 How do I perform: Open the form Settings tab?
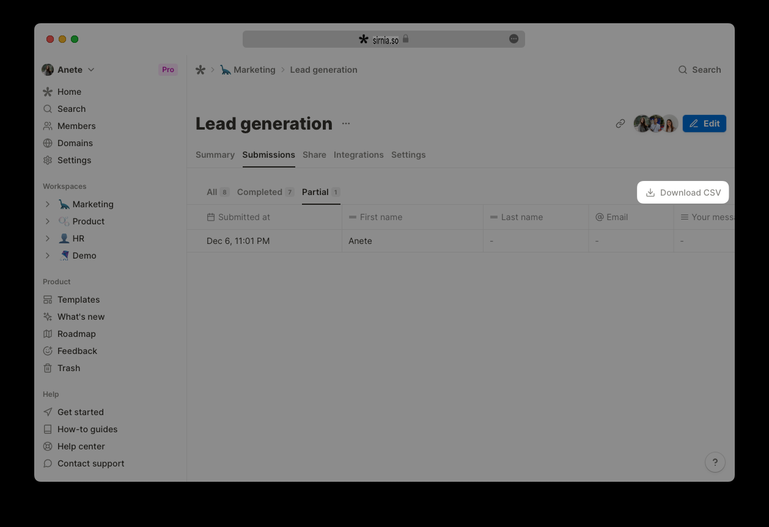point(408,155)
